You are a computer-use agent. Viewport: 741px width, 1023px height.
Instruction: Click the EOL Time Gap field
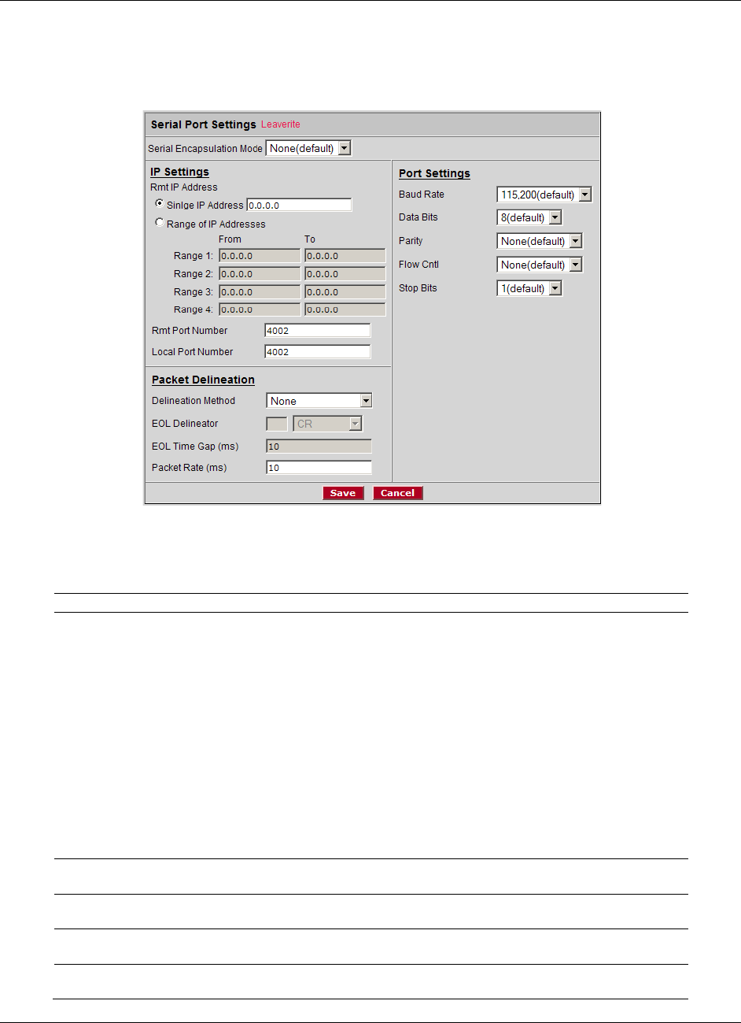(319, 447)
